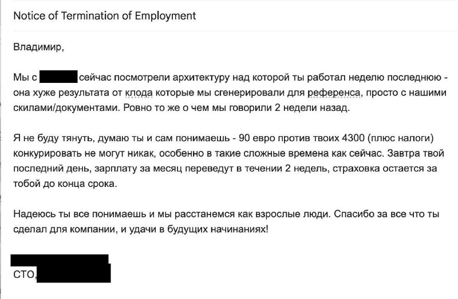
Task: Click the dotted-underlined word "клода"
Action: point(139,93)
